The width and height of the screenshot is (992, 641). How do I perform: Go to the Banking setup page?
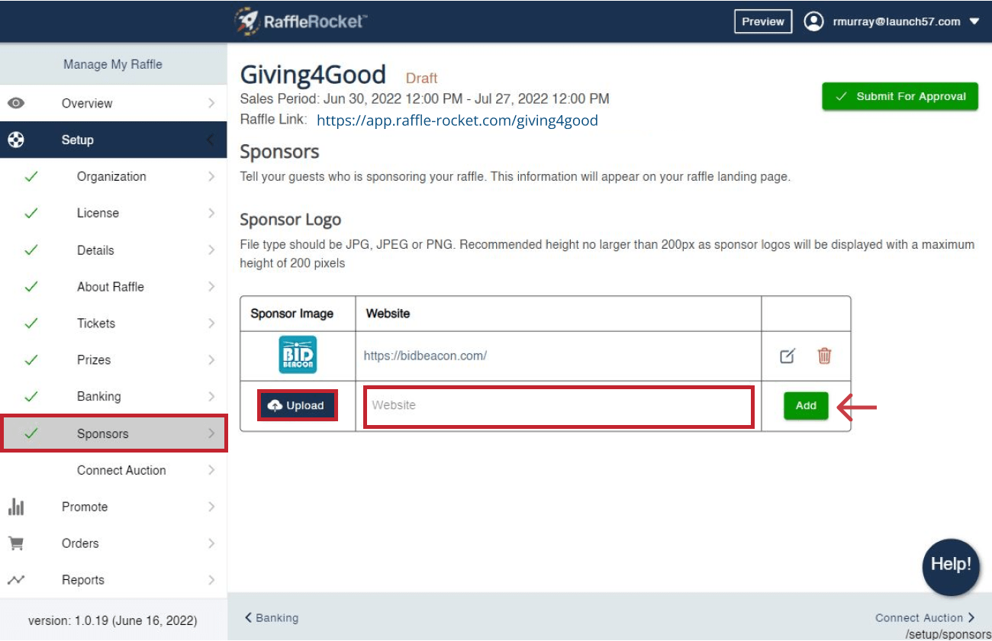113,397
